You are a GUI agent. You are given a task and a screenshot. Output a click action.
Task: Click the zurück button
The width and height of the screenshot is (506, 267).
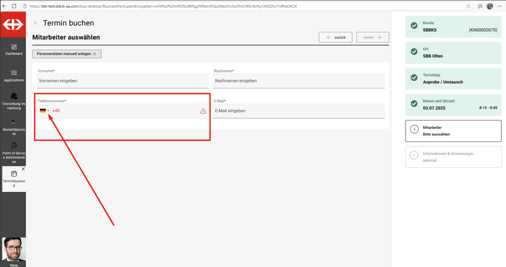tap(335, 37)
